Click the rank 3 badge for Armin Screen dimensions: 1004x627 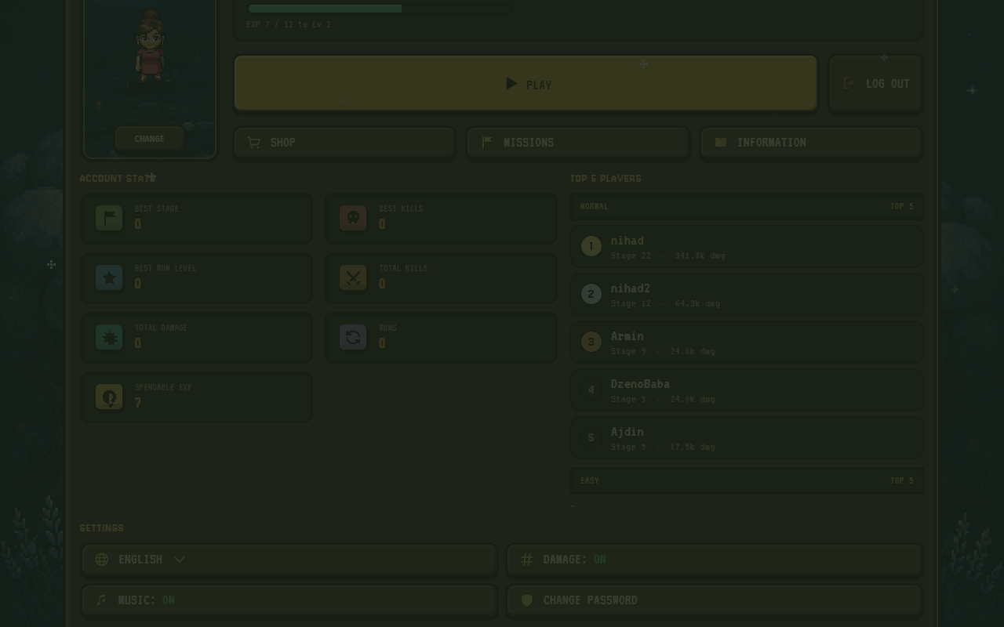[x=591, y=342]
